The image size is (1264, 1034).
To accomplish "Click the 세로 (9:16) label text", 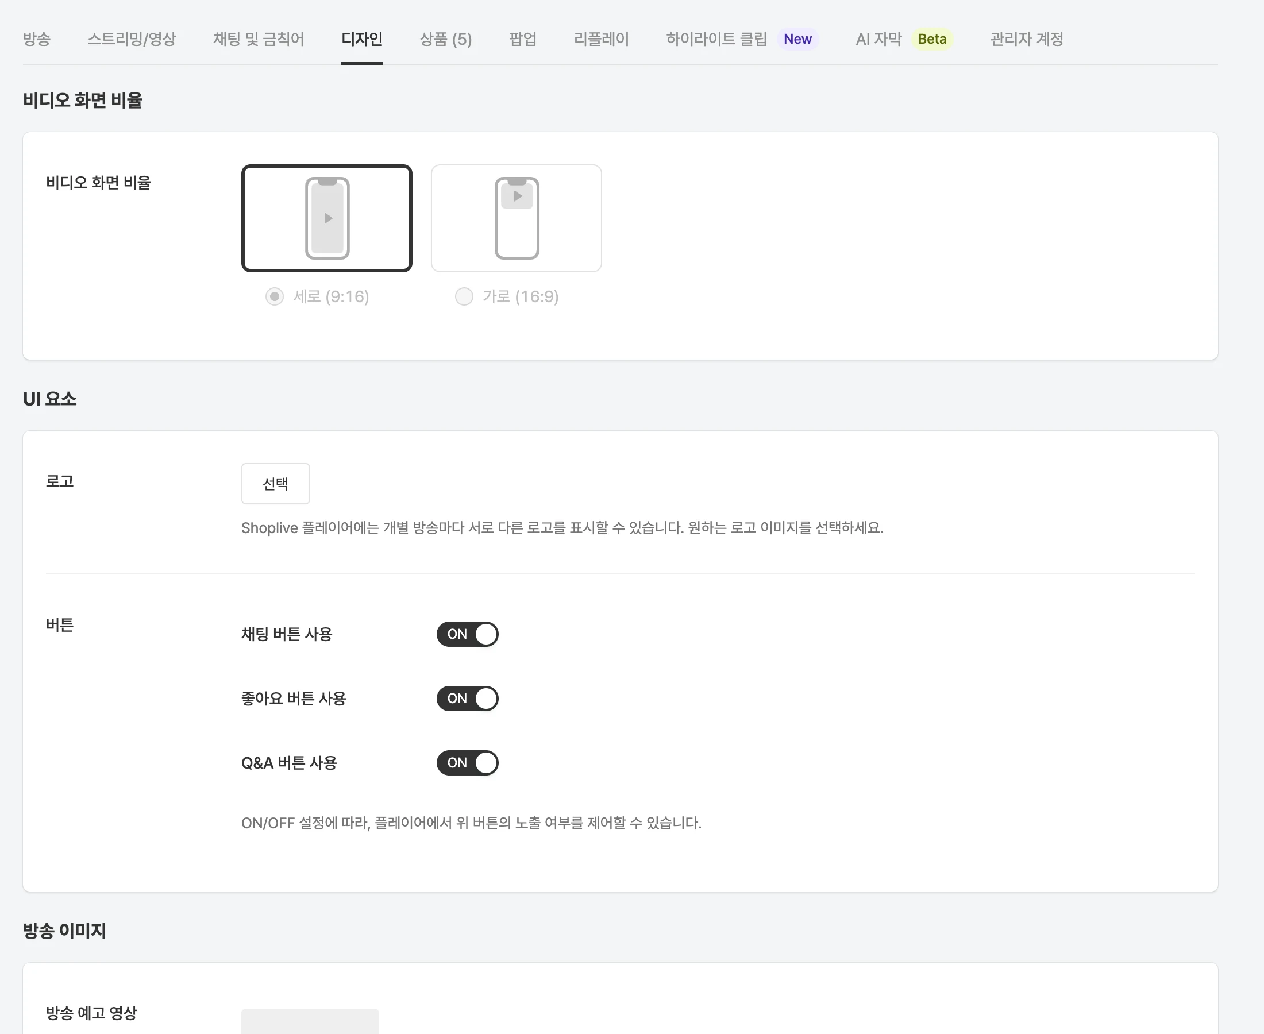I will (x=331, y=296).
